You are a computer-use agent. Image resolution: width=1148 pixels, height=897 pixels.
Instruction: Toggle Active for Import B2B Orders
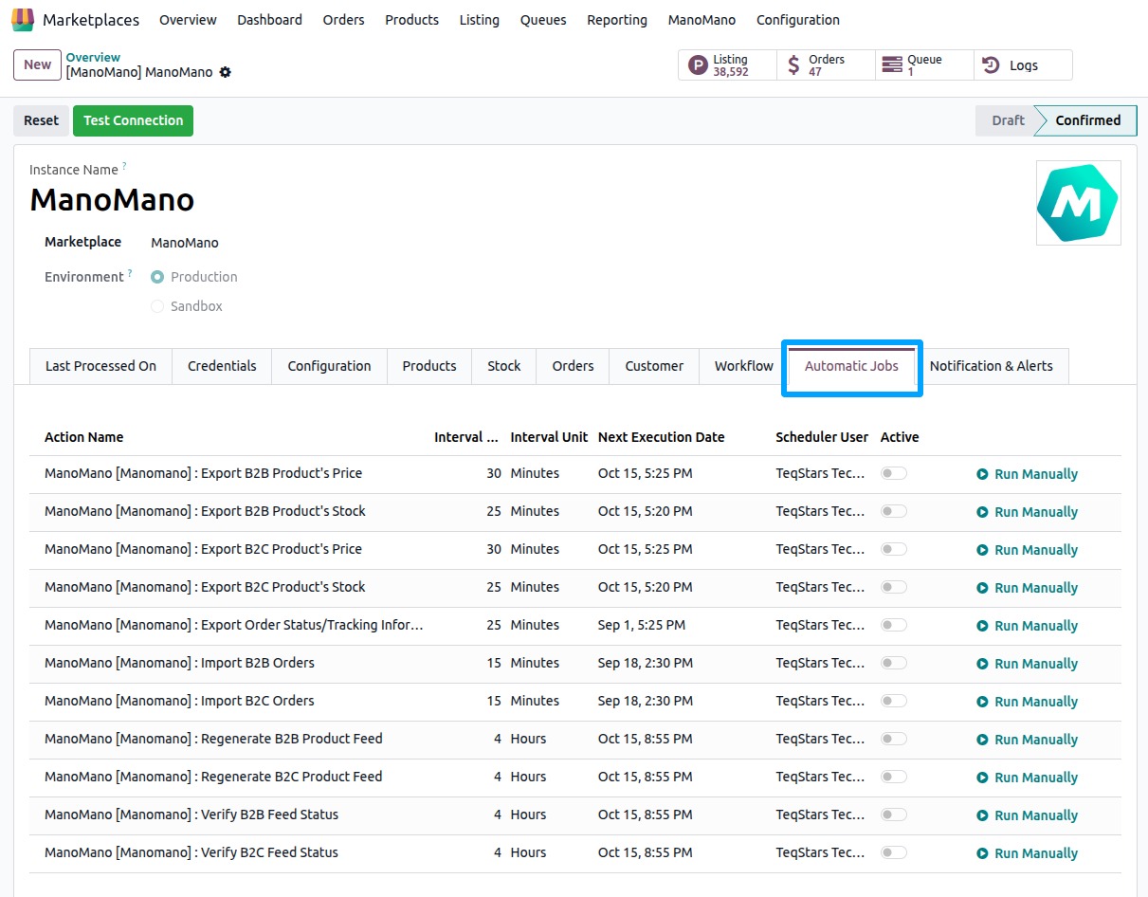894,663
